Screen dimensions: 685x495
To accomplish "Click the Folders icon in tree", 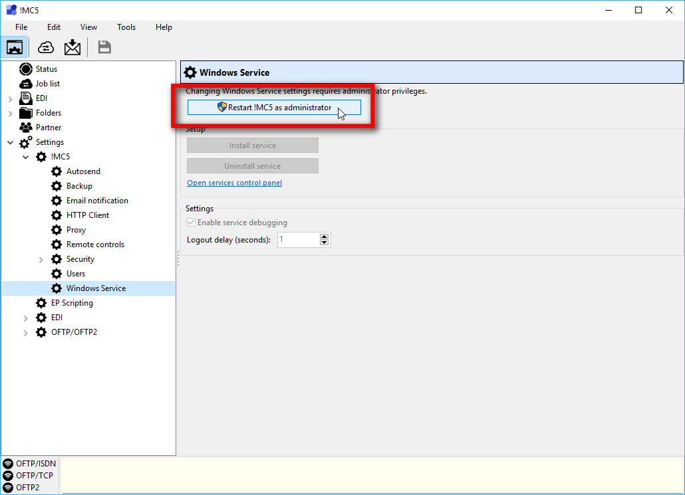I will (26, 113).
